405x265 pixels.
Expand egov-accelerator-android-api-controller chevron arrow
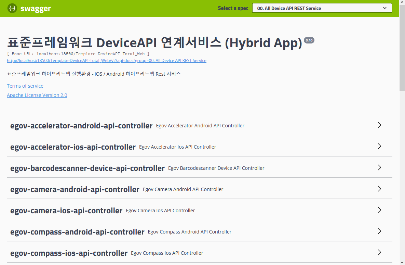[379, 125]
